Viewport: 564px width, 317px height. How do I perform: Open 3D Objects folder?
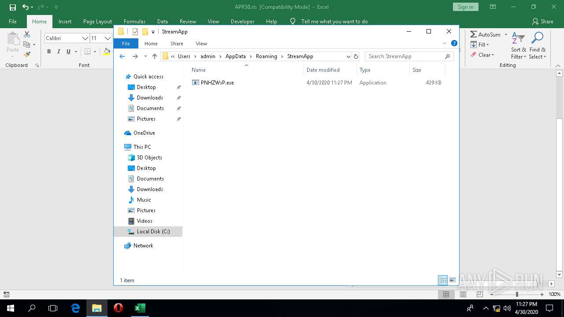(x=149, y=158)
